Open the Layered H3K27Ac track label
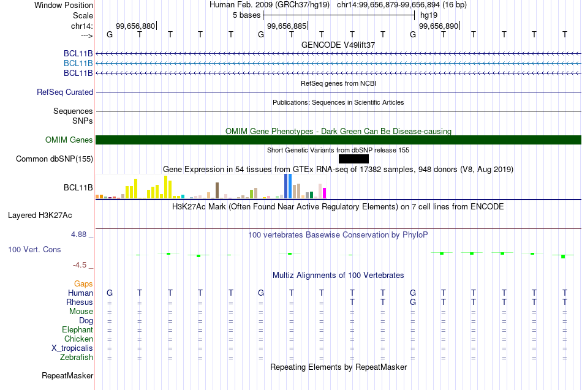The width and height of the screenshot is (582, 390). click(x=40, y=216)
